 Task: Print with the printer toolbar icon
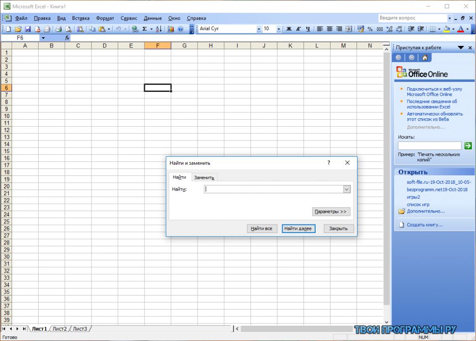(x=59, y=29)
